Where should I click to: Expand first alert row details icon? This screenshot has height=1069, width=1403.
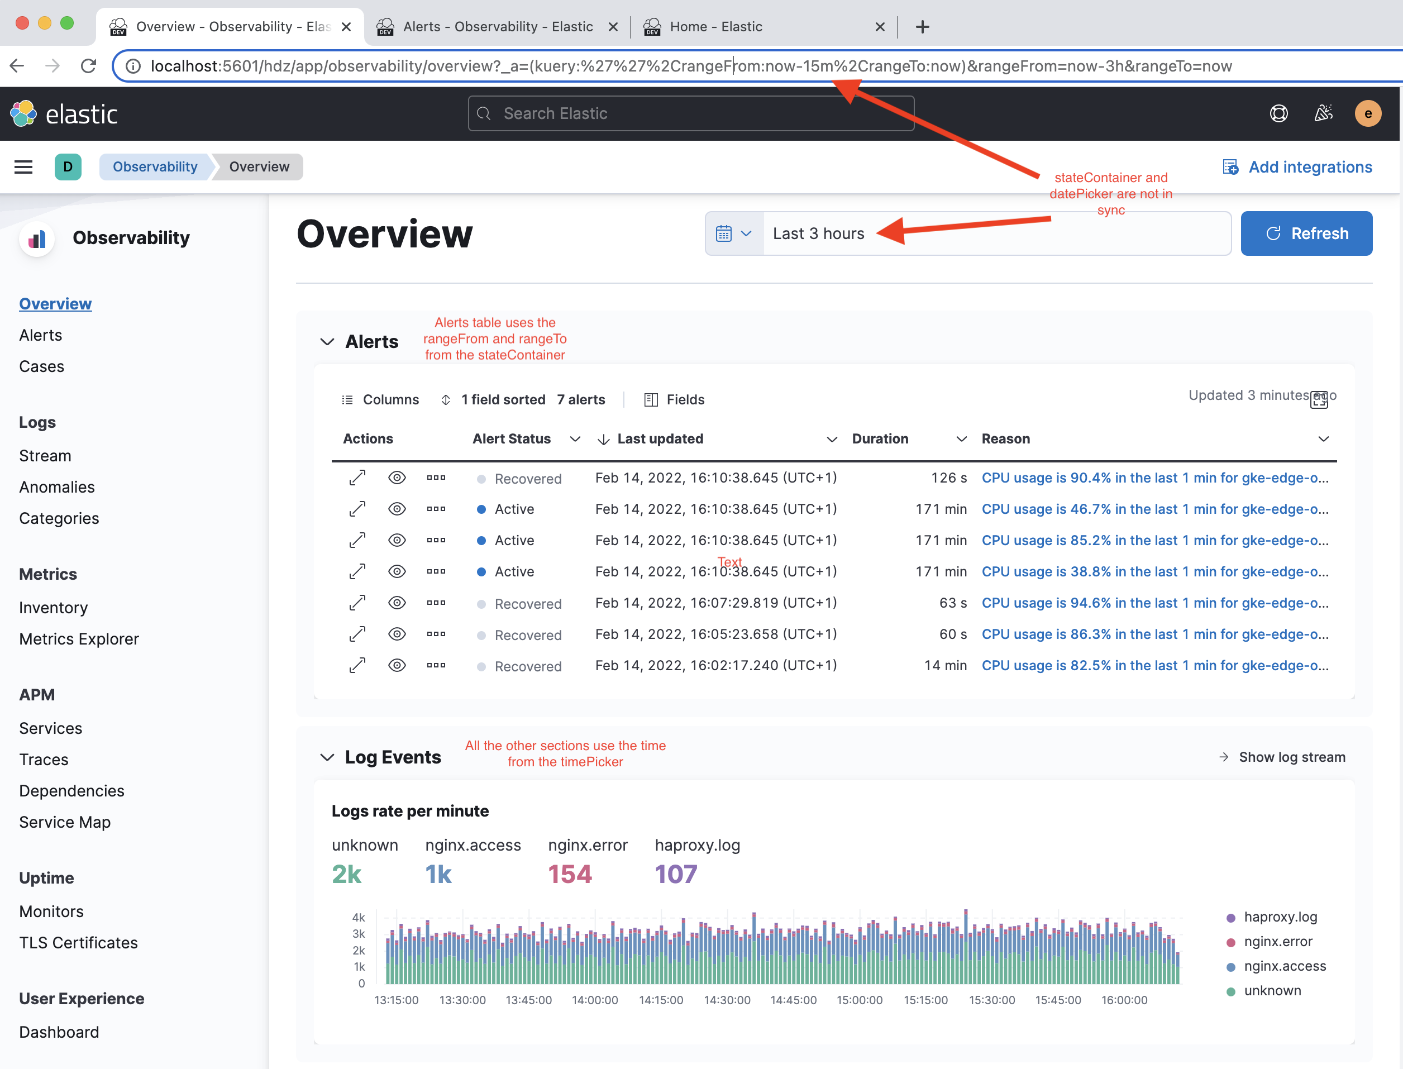[357, 478]
